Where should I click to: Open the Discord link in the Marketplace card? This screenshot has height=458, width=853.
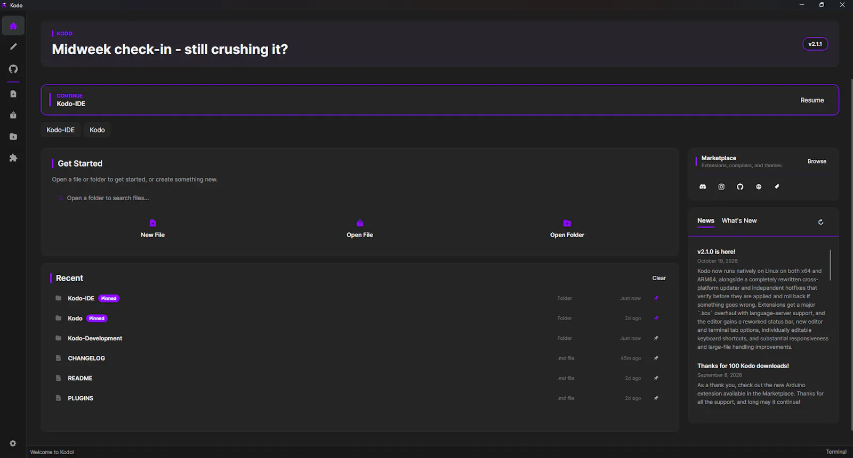[703, 187]
